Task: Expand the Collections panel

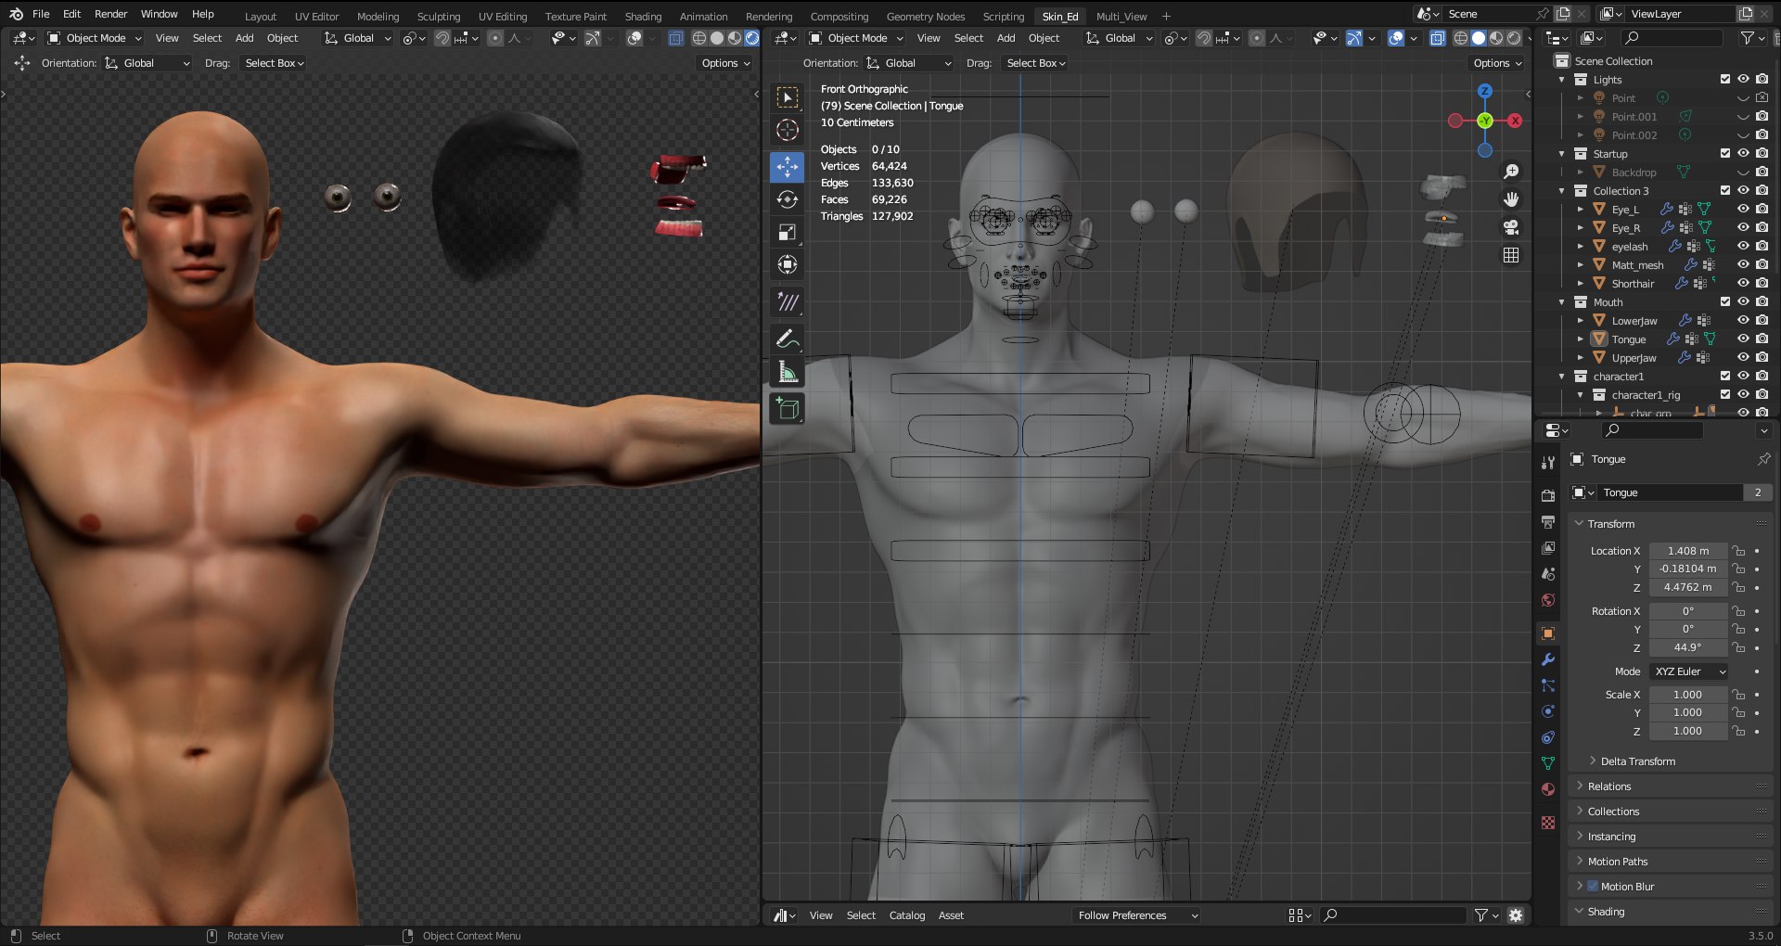Action: point(1613,812)
